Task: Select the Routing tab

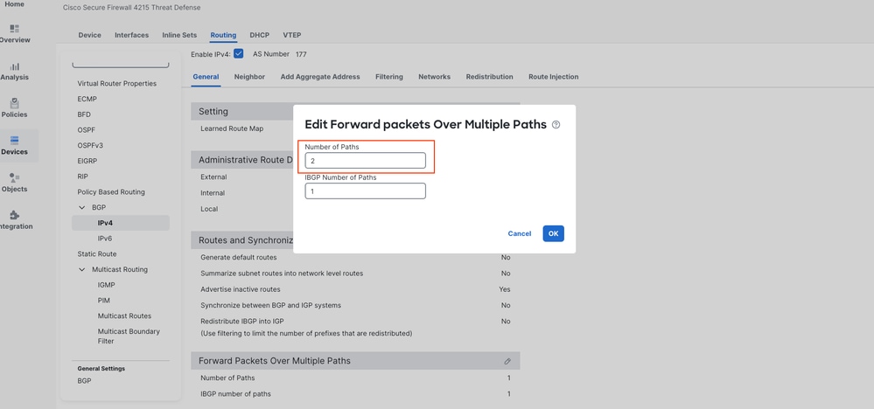Action: 223,35
